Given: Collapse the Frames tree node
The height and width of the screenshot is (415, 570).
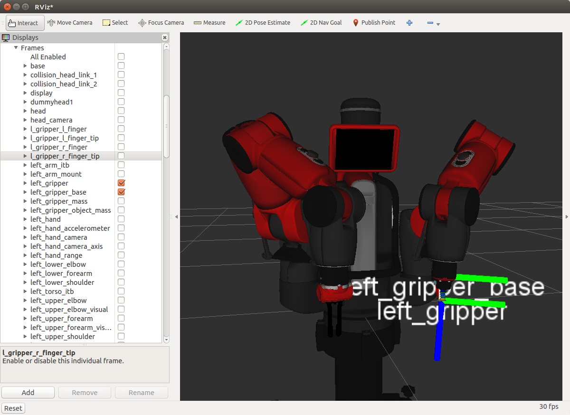Looking at the screenshot, I should click(16, 47).
